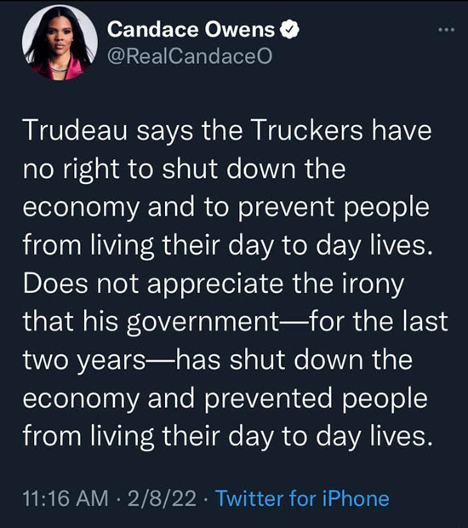Click the line economy and to prevent people
Viewport: 468px width, 528px height.
point(226,208)
